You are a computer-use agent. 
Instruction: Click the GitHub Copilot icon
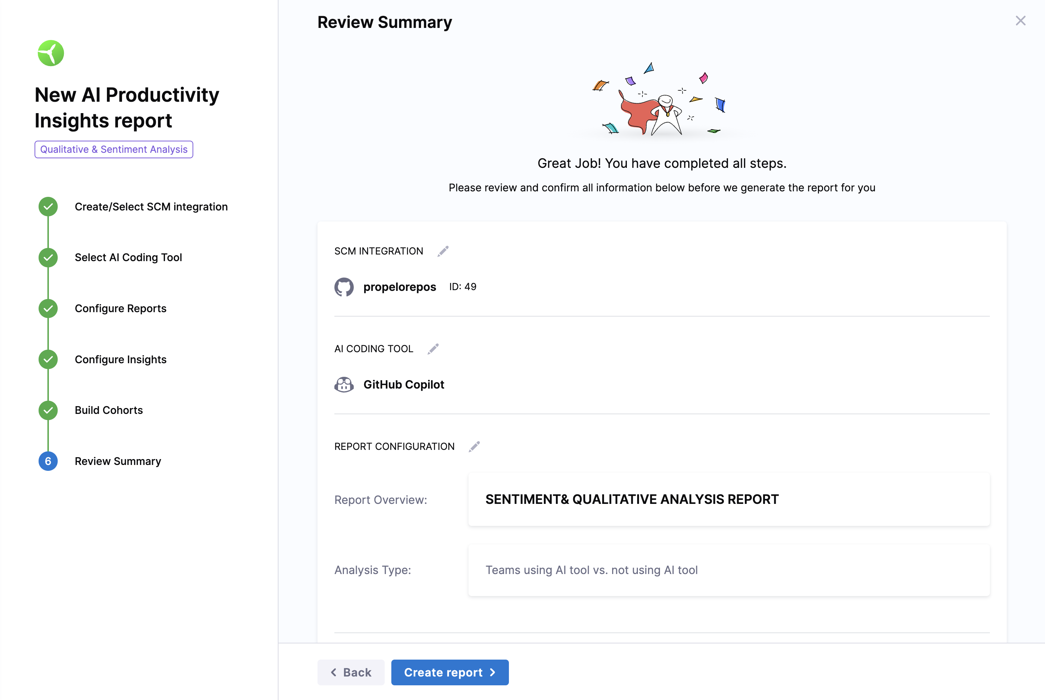344,385
